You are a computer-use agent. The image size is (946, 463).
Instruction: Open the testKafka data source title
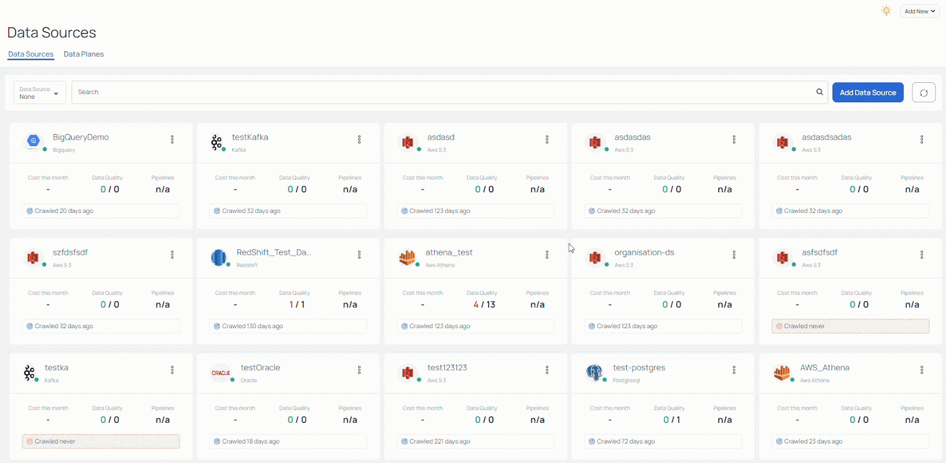250,137
